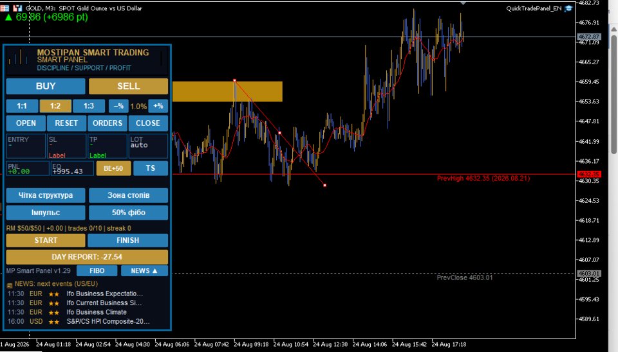
Task: Click the OPEN button
Action: (x=26, y=123)
